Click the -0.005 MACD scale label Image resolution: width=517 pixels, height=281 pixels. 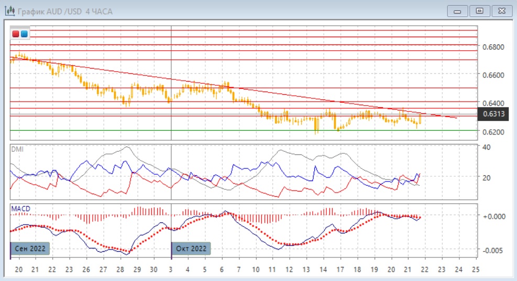point(492,250)
